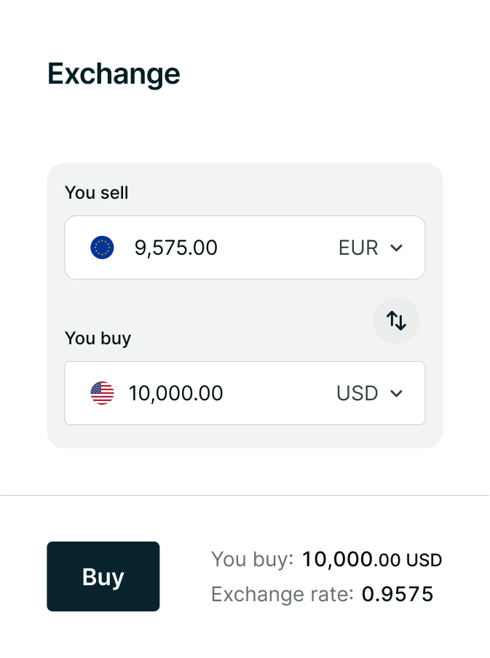
Task: Open the EUR currency selector label
Action: pos(358,248)
